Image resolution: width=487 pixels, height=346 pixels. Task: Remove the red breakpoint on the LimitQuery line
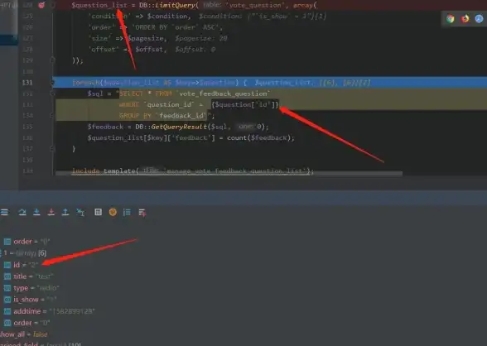click(41, 5)
